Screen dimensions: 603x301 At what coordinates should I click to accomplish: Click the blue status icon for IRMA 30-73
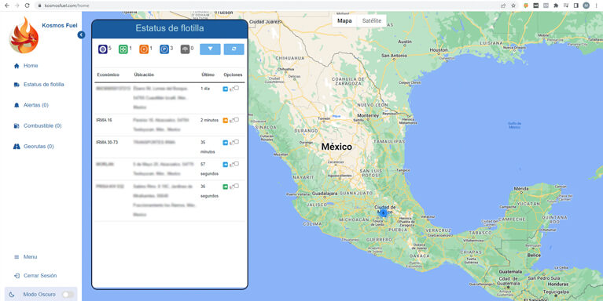tap(226, 143)
